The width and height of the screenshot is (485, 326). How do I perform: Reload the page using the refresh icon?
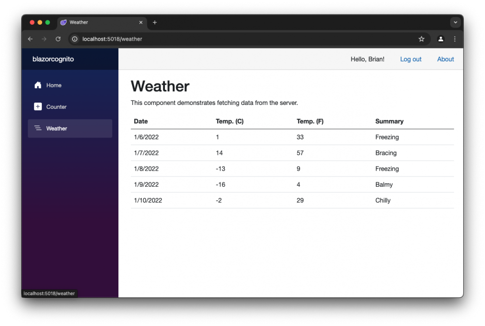(58, 39)
